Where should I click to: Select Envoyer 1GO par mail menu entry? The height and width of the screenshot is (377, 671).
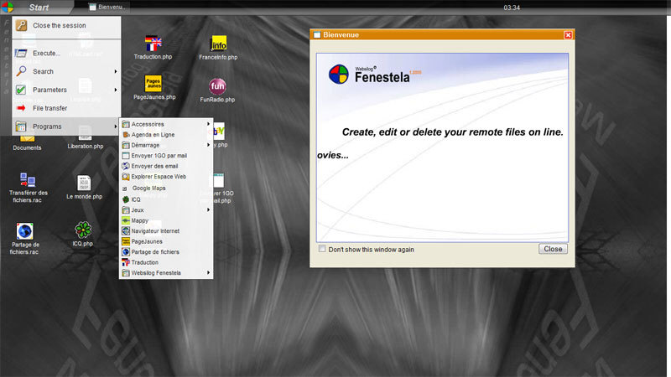point(166,156)
